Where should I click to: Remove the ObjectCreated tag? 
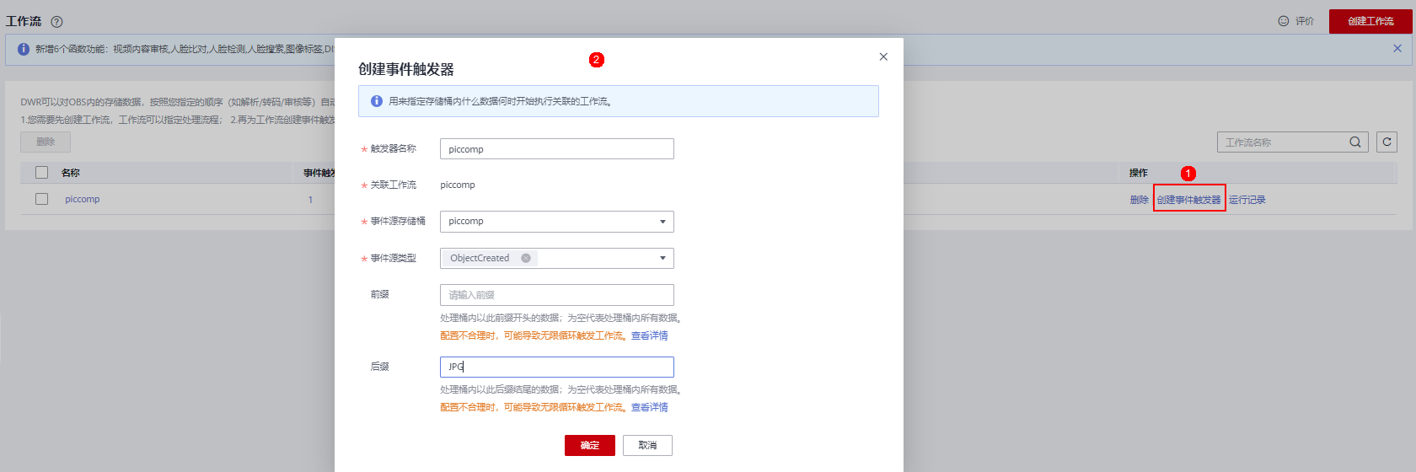526,258
